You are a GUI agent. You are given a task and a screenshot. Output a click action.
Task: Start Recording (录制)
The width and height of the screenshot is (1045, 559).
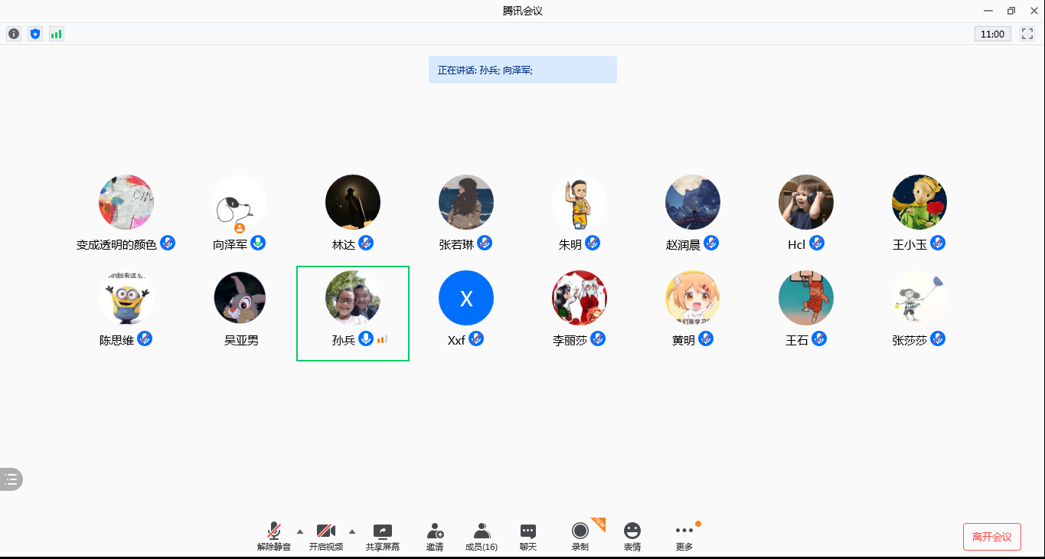coord(580,531)
